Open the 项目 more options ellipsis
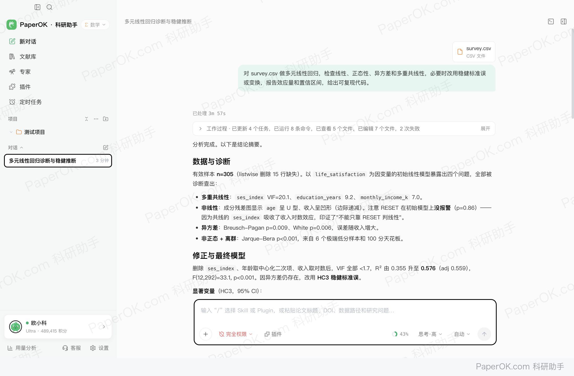Viewport: 574px width, 376px height. click(96, 119)
